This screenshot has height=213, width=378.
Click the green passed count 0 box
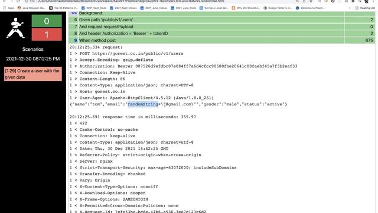(47, 21)
